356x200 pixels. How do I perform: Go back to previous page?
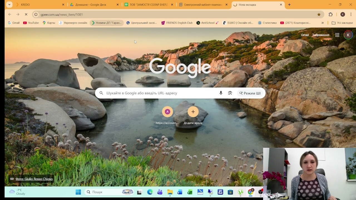click(x=10, y=14)
